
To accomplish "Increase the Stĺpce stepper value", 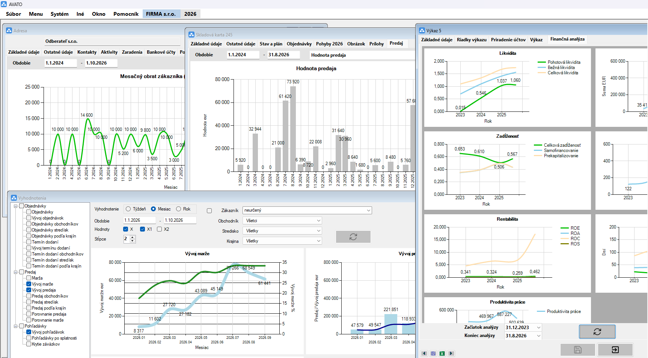I will pos(133,237).
